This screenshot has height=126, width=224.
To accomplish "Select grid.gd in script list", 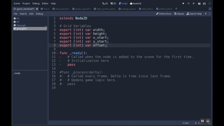I will click(30, 29).
